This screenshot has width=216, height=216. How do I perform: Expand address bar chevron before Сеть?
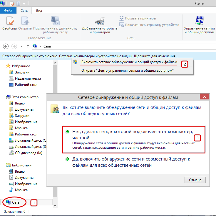pos(40,46)
